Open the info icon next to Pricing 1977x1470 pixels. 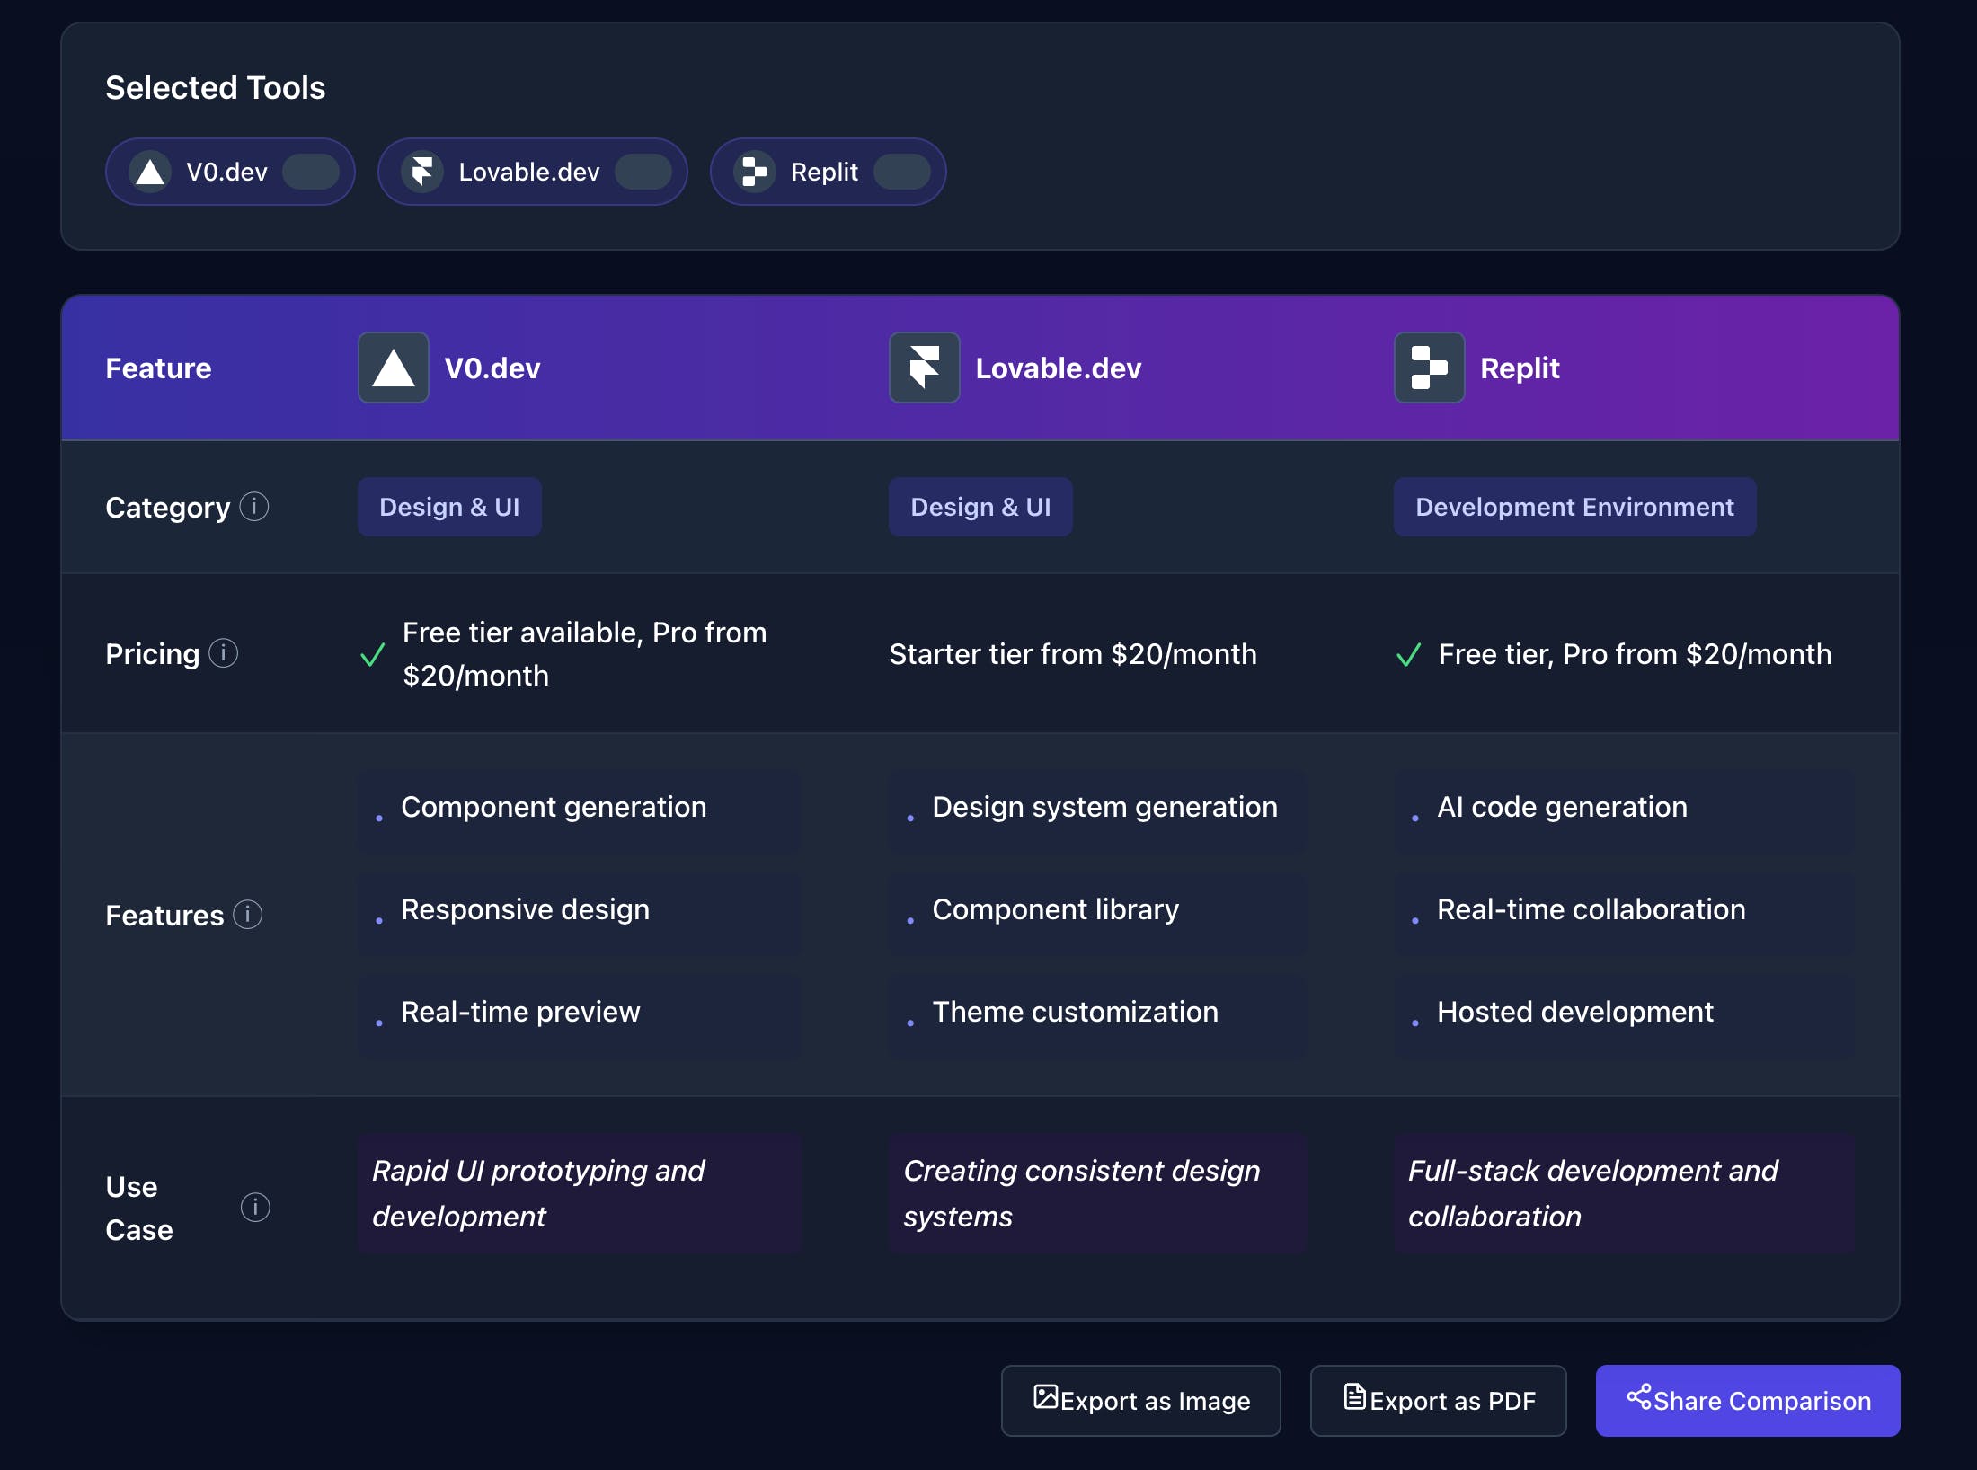click(x=224, y=653)
